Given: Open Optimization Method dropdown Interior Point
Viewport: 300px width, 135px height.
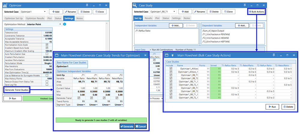Looking at the screenshot, I should pos(44,24).
